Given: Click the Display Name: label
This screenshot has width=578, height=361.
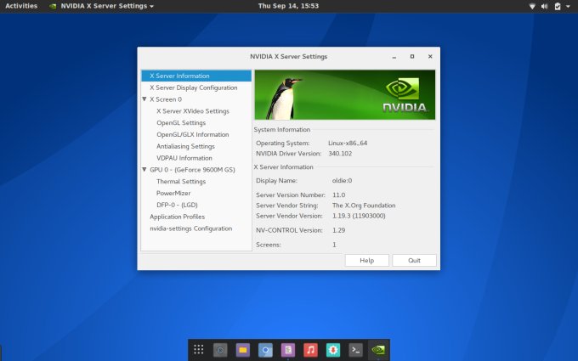Looking at the screenshot, I should click(276, 180).
